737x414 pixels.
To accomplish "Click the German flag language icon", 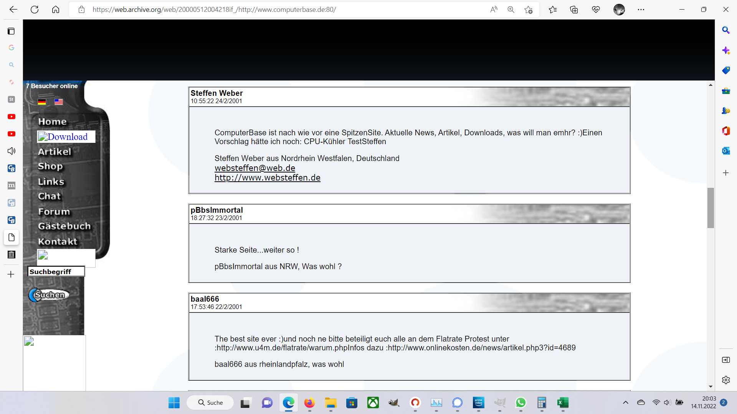I will (42, 102).
